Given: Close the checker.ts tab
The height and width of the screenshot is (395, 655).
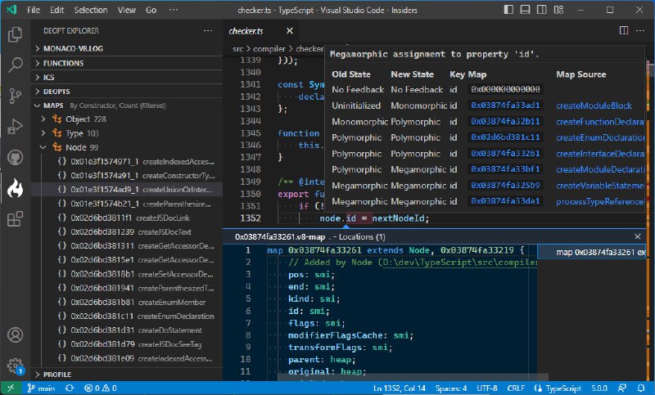Looking at the screenshot, I should click(290, 30).
